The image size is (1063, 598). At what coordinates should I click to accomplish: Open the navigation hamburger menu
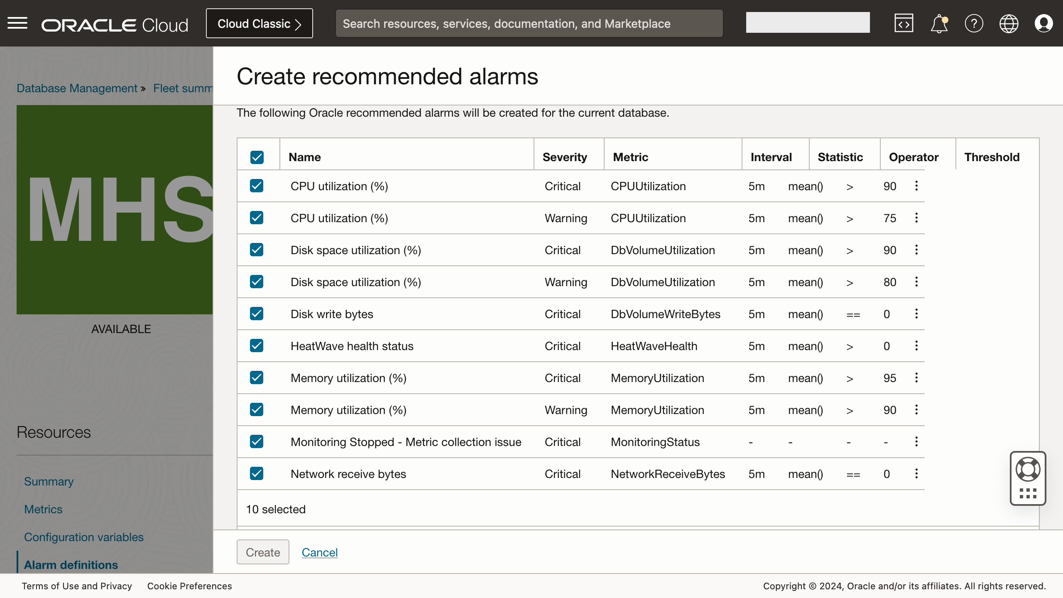click(x=18, y=23)
